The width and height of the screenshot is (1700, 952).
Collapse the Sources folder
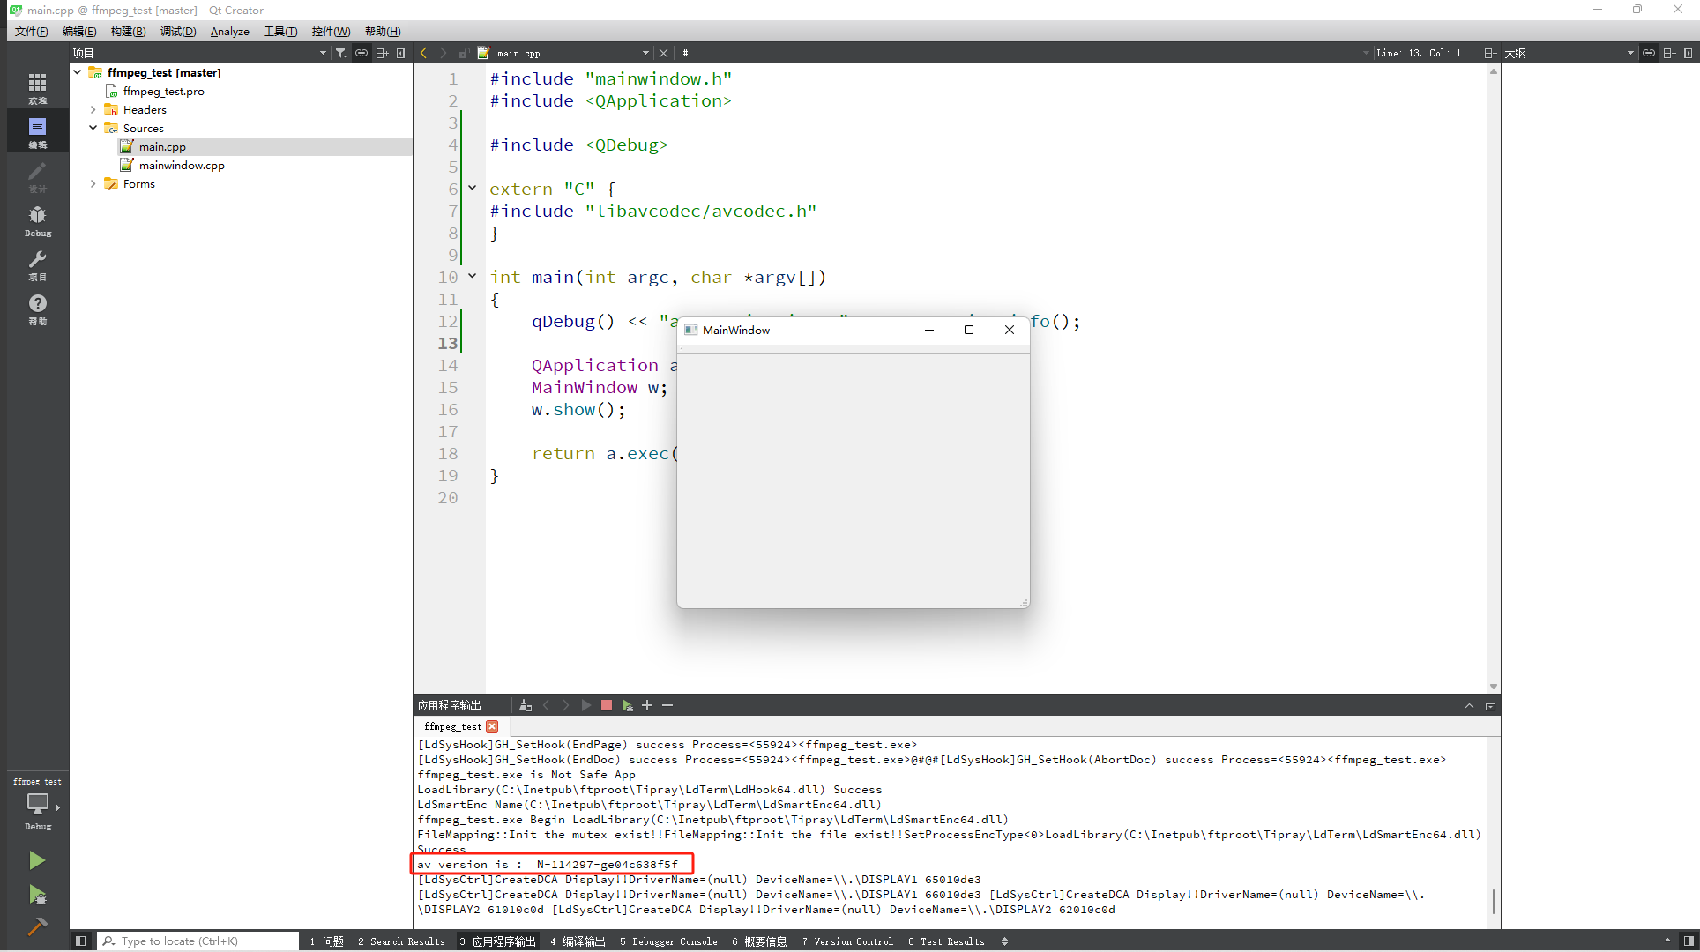coord(93,128)
